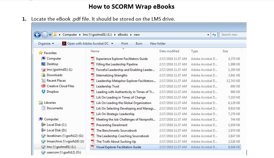Open the Organize menu
Viewport: 274px width, 158px height.
click(46, 43)
